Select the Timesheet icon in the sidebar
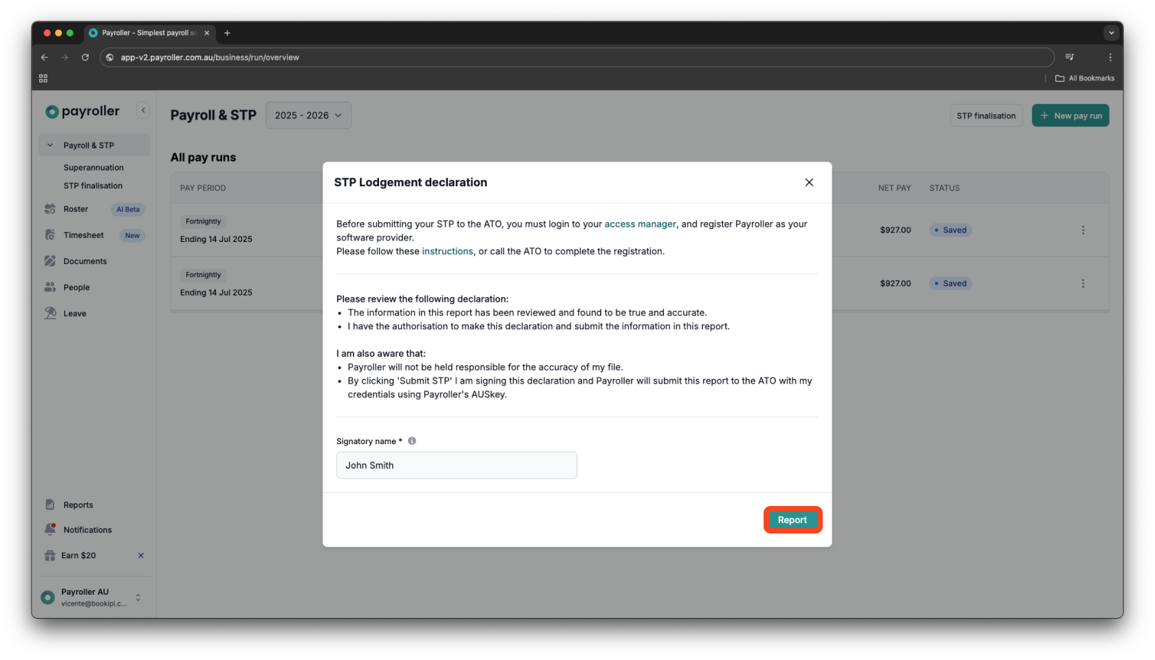The height and width of the screenshot is (660, 1155). point(51,234)
